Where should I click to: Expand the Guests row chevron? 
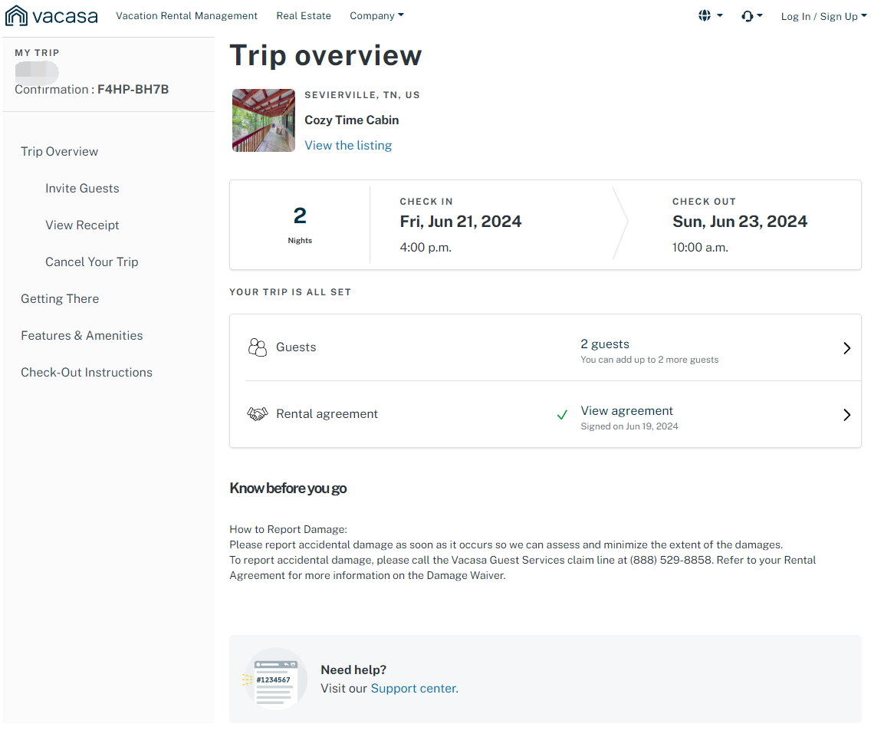[846, 348]
